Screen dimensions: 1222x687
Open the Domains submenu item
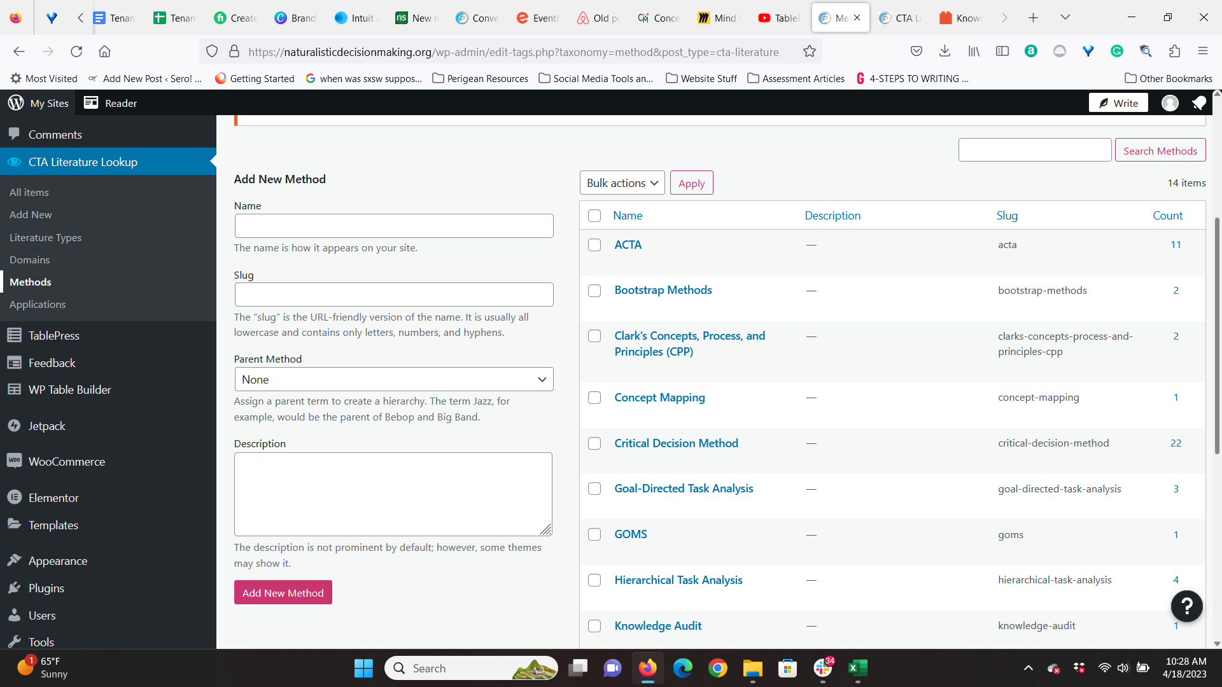click(x=29, y=260)
